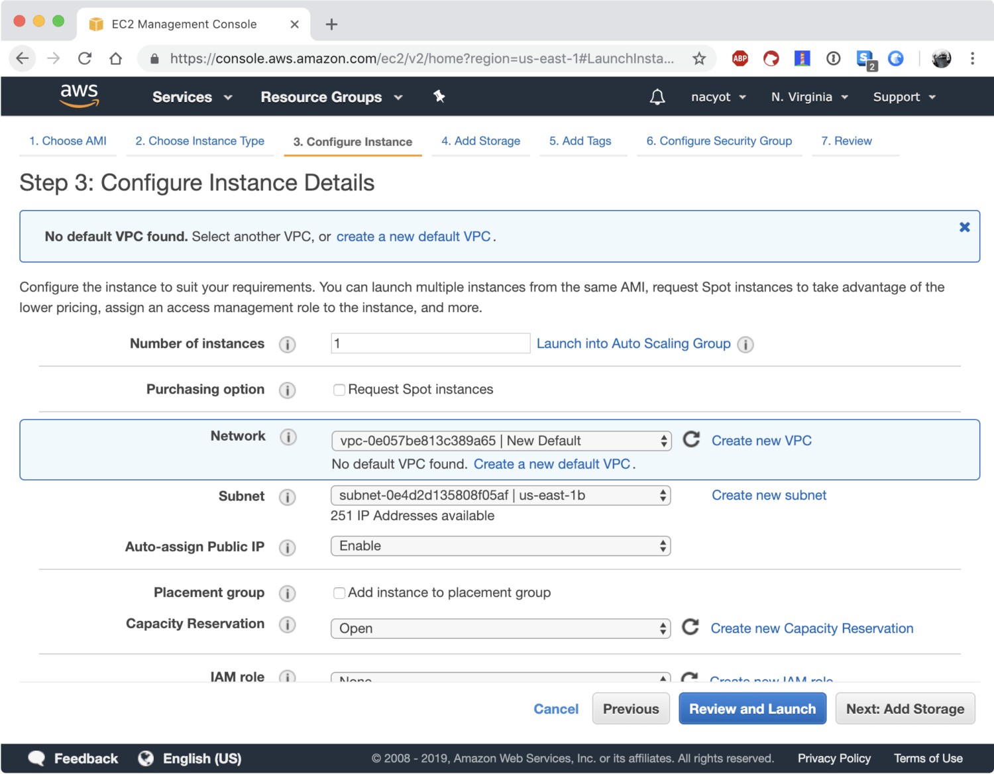Open the Capacity Reservation dropdown
994x774 pixels.
(500, 628)
